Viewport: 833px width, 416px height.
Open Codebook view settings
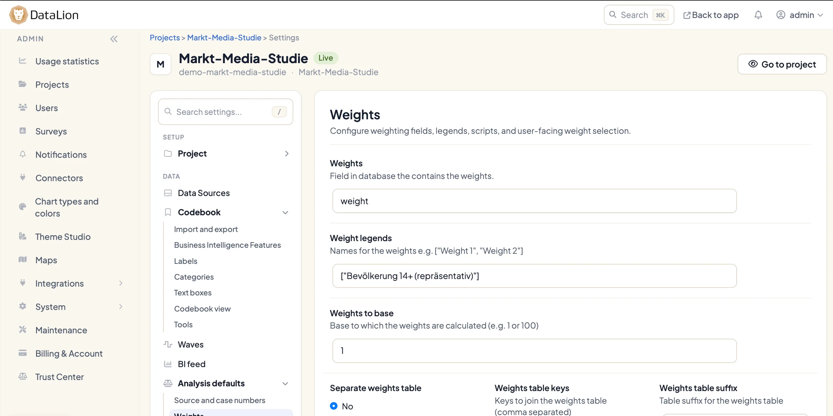coord(202,309)
